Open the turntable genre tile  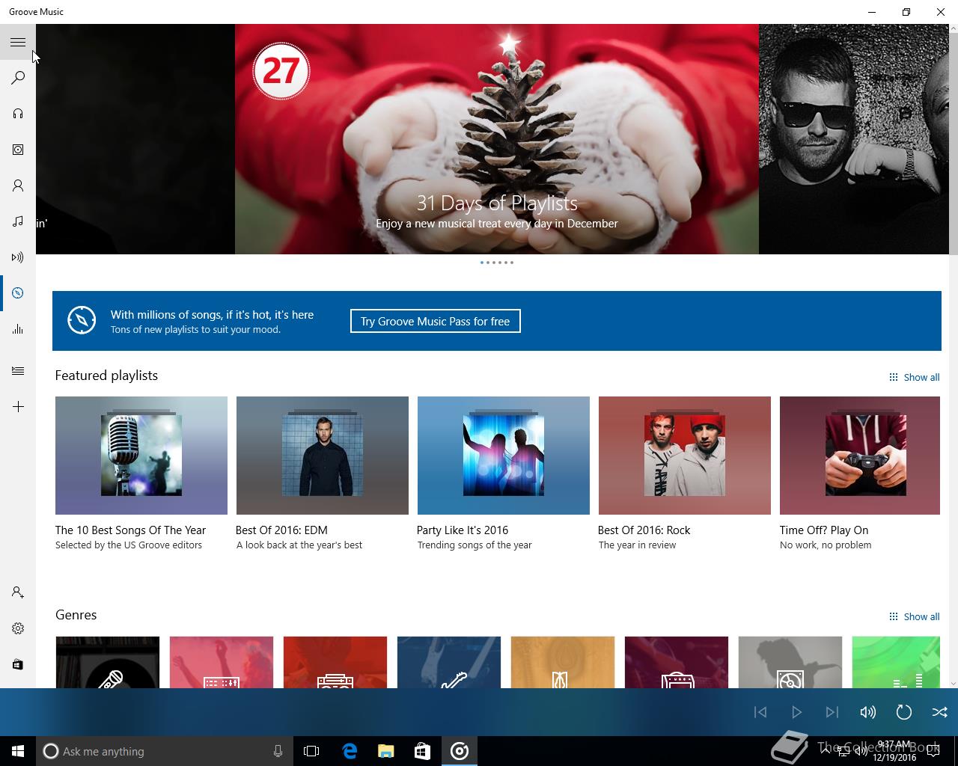(790, 662)
